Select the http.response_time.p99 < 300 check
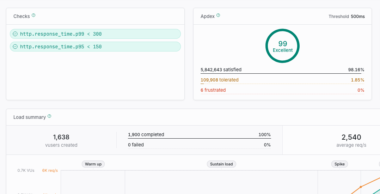Image resolution: width=380 pixels, height=194 pixels. [61, 34]
